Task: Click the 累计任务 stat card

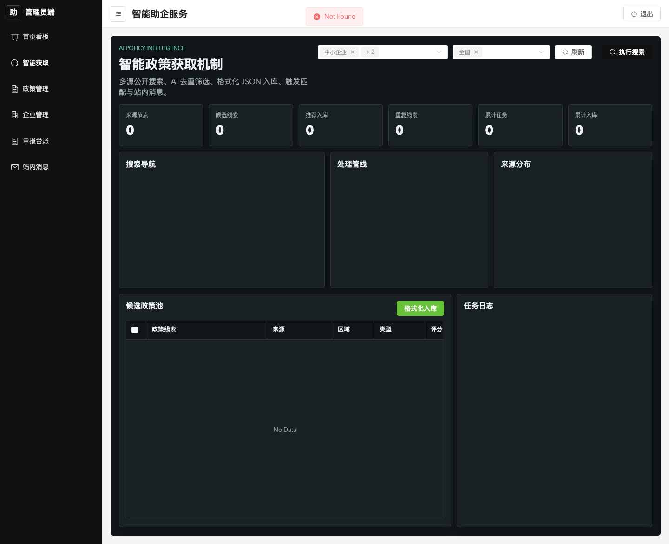Action: tap(520, 125)
